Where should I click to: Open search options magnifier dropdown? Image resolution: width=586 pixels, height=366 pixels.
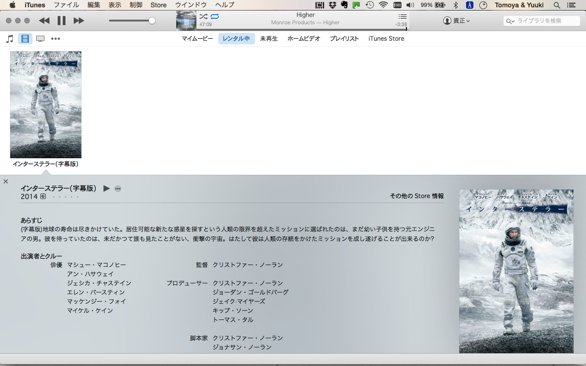tap(510, 21)
